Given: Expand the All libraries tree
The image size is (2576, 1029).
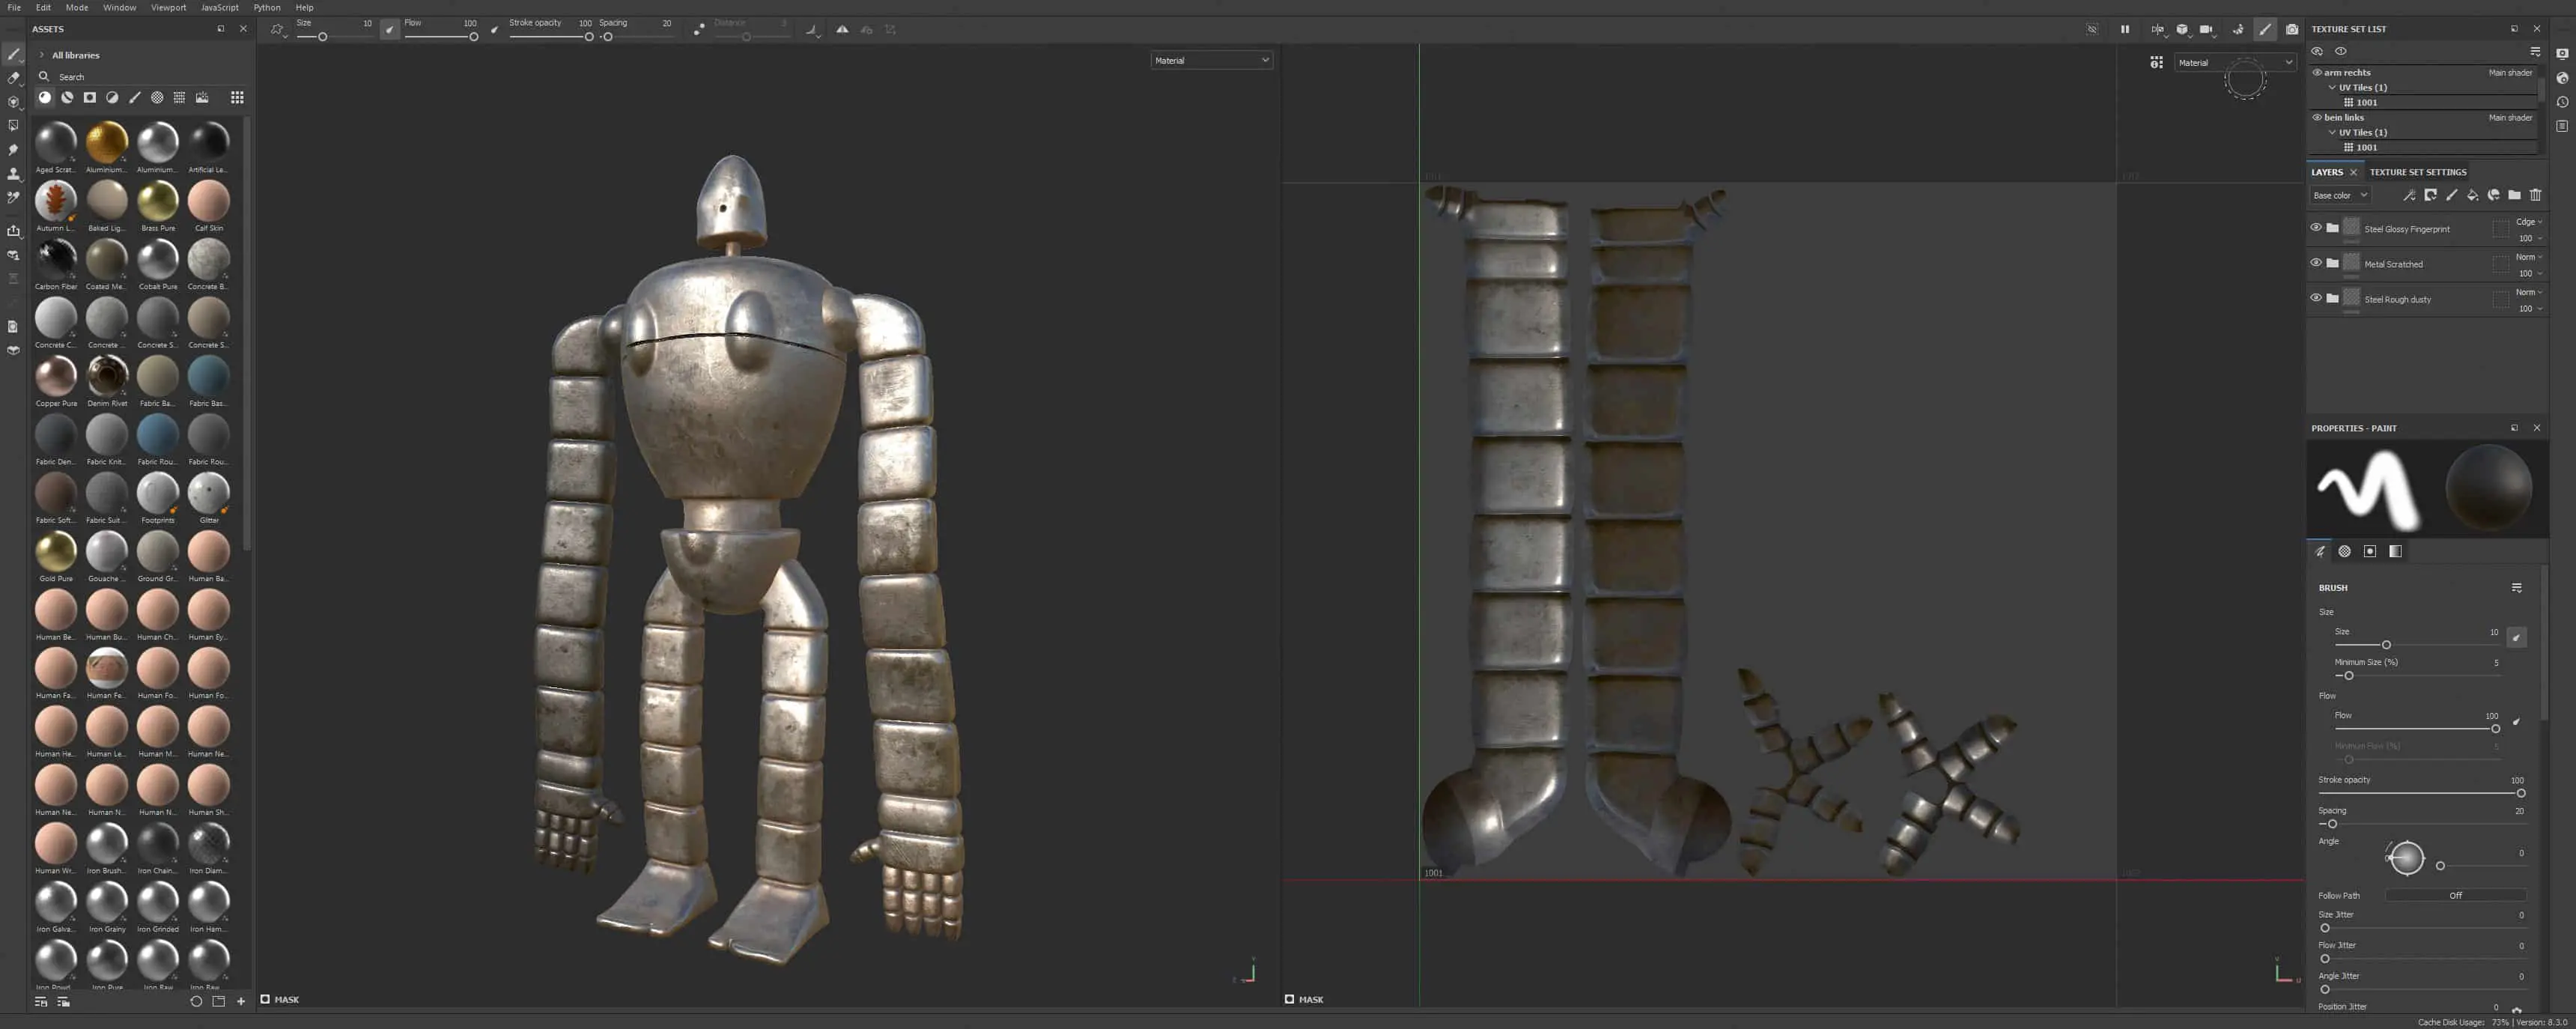Looking at the screenshot, I should click(x=41, y=55).
